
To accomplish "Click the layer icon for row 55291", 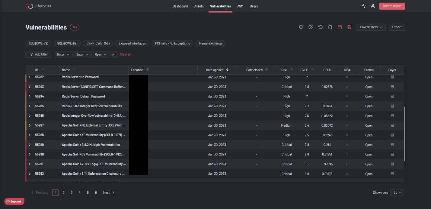I will coord(392,164).
